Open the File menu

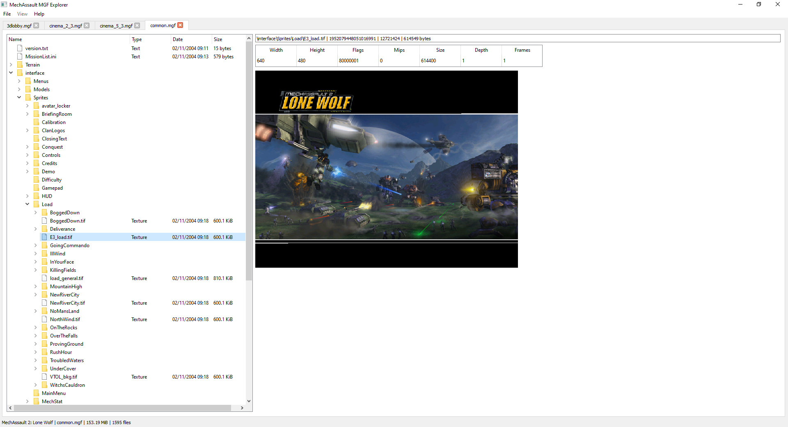[7, 14]
